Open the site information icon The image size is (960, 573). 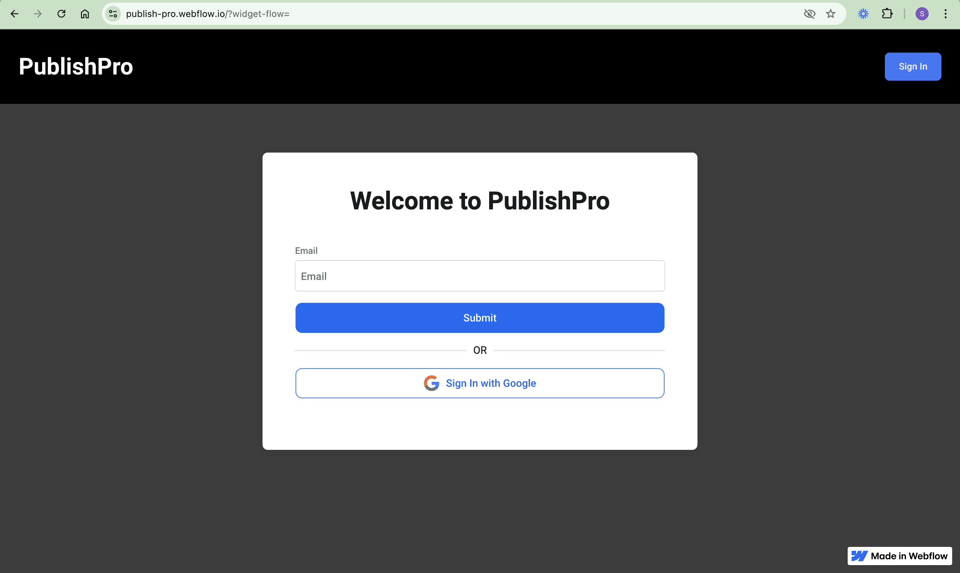[113, 14]
